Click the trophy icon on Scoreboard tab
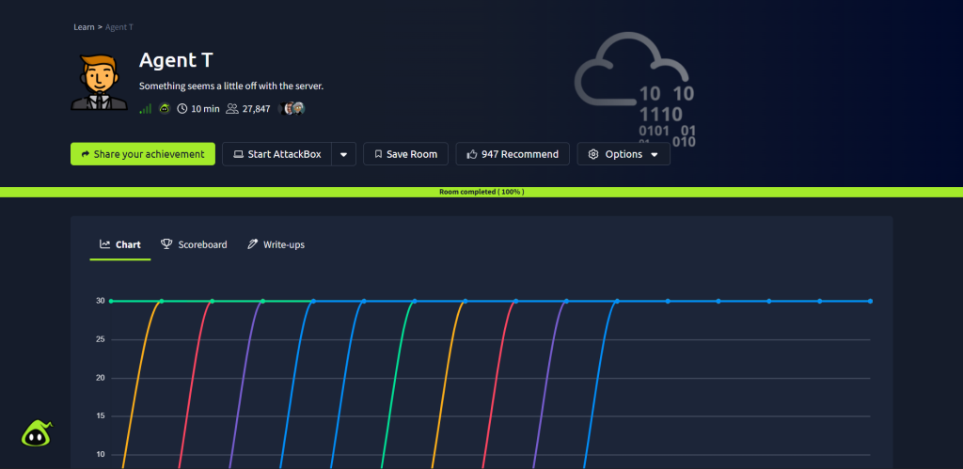Screen dimensions: 963x469 click(x=166, y=244)
